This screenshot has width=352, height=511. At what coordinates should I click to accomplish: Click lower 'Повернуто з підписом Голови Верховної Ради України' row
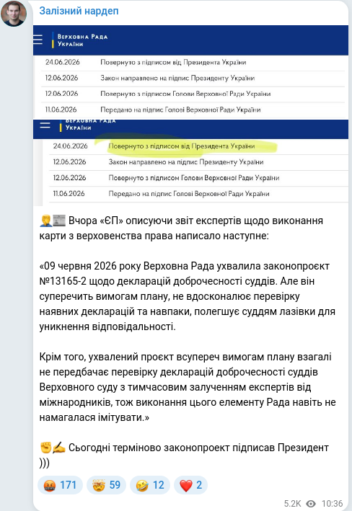[198, 178]
